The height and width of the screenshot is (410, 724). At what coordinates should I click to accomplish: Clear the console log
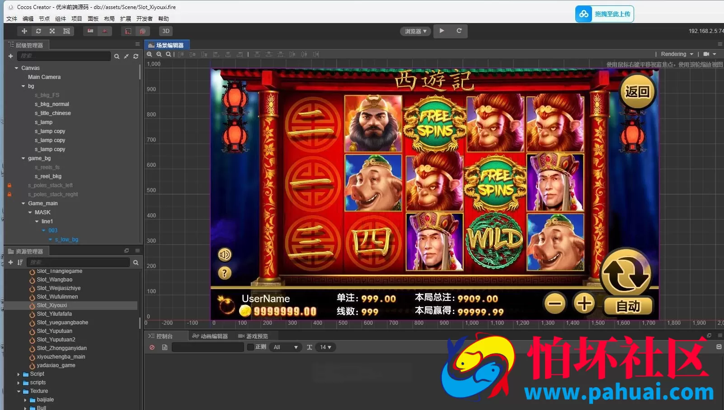[152, 347]
